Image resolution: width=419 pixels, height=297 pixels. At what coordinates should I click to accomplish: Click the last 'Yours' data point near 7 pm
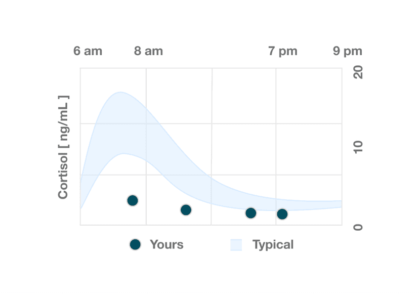pyautogui.click(x=282, y=214)
